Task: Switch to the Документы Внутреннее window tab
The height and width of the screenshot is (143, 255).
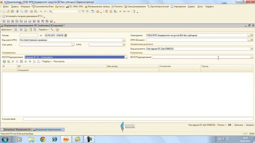Action: (16, 129)
